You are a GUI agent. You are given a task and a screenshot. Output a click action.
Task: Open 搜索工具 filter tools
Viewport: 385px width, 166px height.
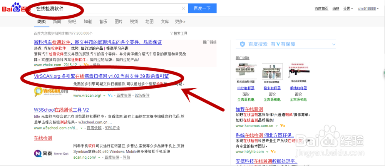point(179,34)
